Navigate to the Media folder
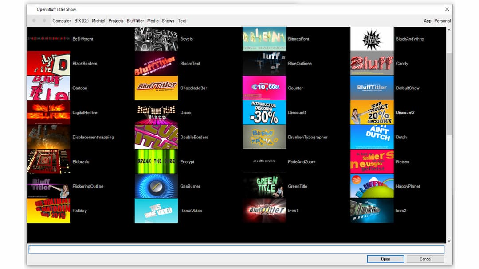 153,20
